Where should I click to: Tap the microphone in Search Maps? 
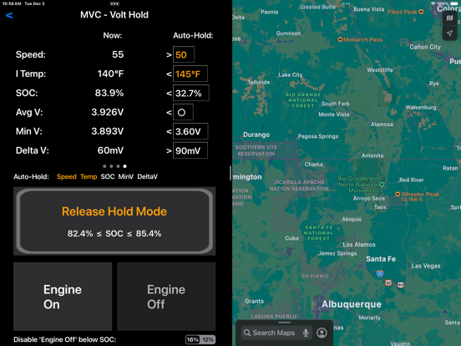pyautogui.click(x=306, y=333)
